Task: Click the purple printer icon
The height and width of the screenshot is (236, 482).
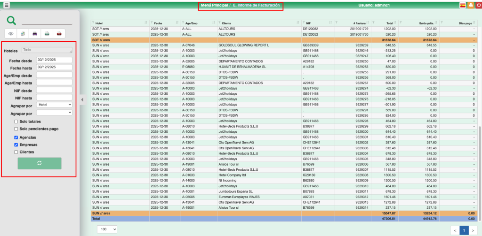Action: pyautogui.click(x=35, y=34)
